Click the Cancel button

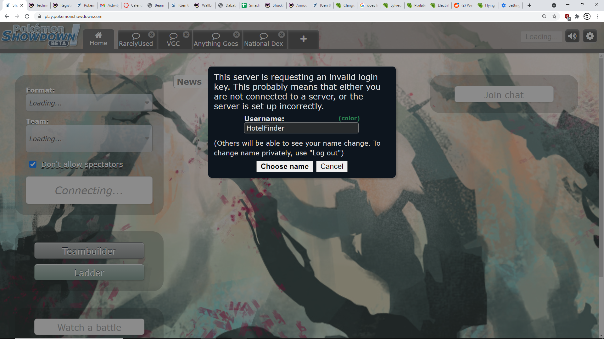point(332,166)
